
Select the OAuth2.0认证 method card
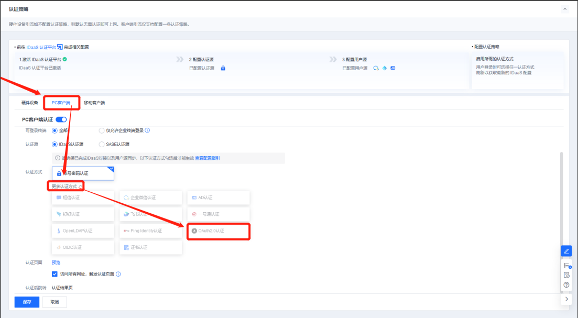pyautogui.click(x=218, y=231)
